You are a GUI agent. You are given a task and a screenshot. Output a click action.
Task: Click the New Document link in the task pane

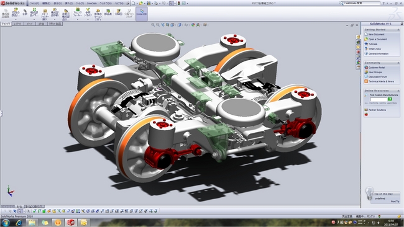coord(377,35)
